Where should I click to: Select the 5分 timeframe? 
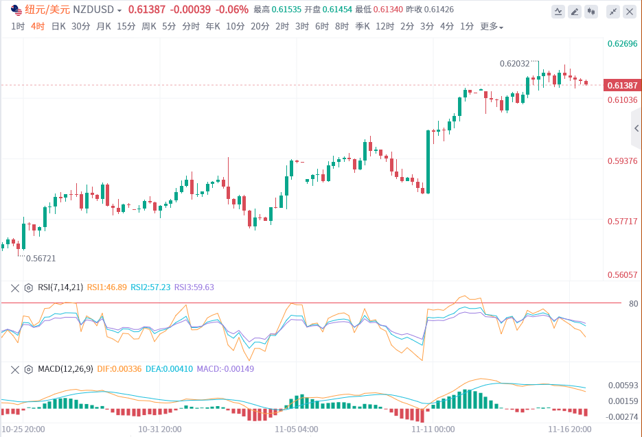coord(169,27)
